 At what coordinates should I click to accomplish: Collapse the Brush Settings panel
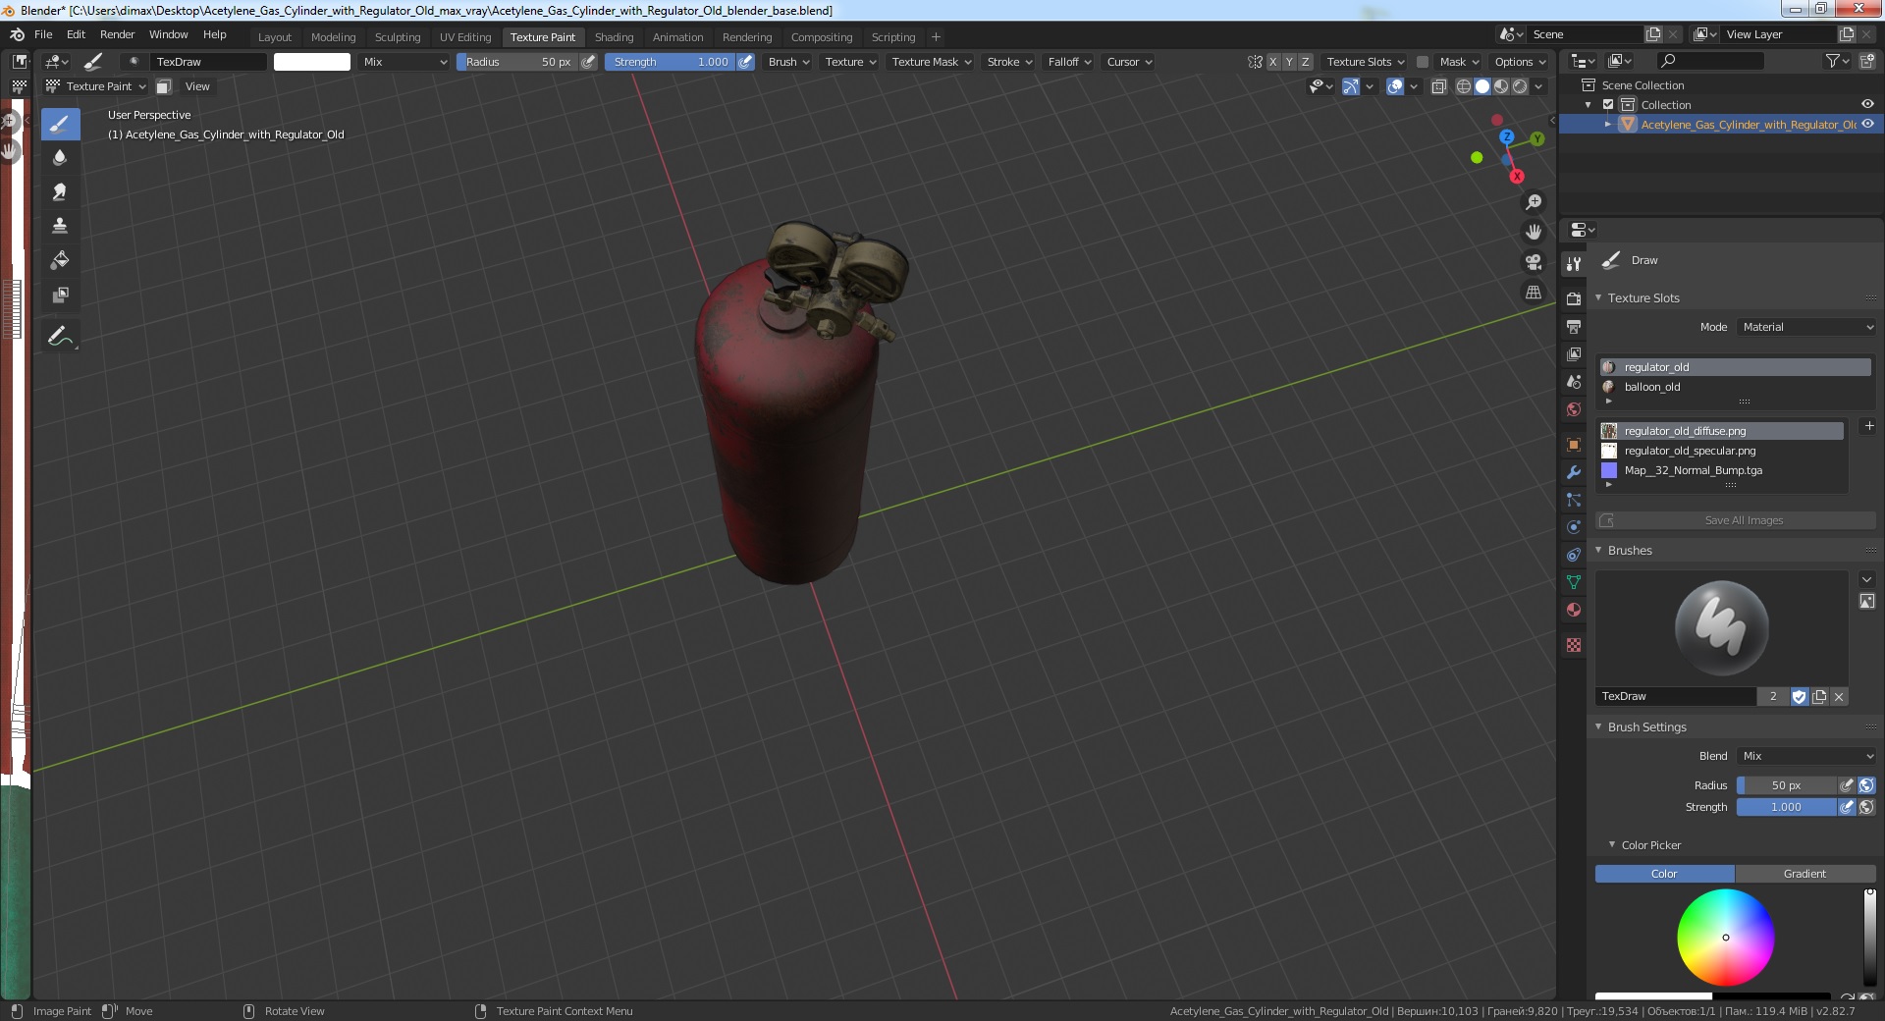click(1598, 726)
